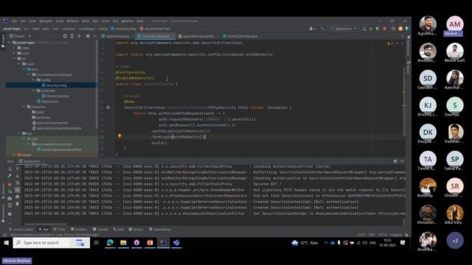Open the Terminal tool window

click(x=100, y=229)
